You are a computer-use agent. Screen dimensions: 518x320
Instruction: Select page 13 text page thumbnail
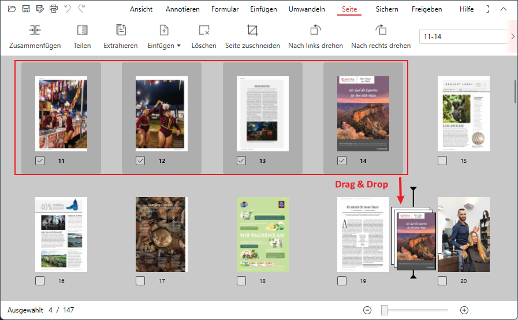click(263, 114)
